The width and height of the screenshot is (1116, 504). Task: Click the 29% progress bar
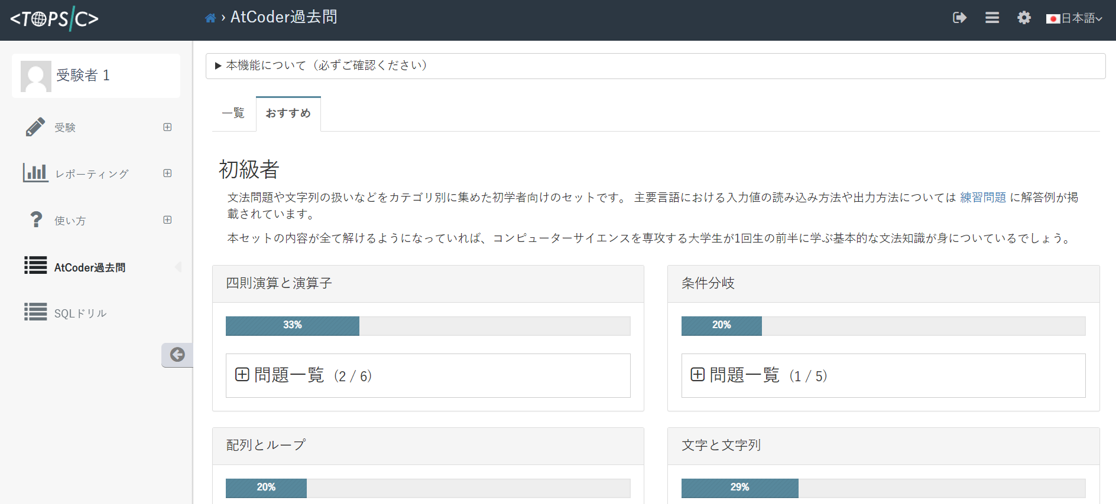pyautogui.click(x=884, y=488)
